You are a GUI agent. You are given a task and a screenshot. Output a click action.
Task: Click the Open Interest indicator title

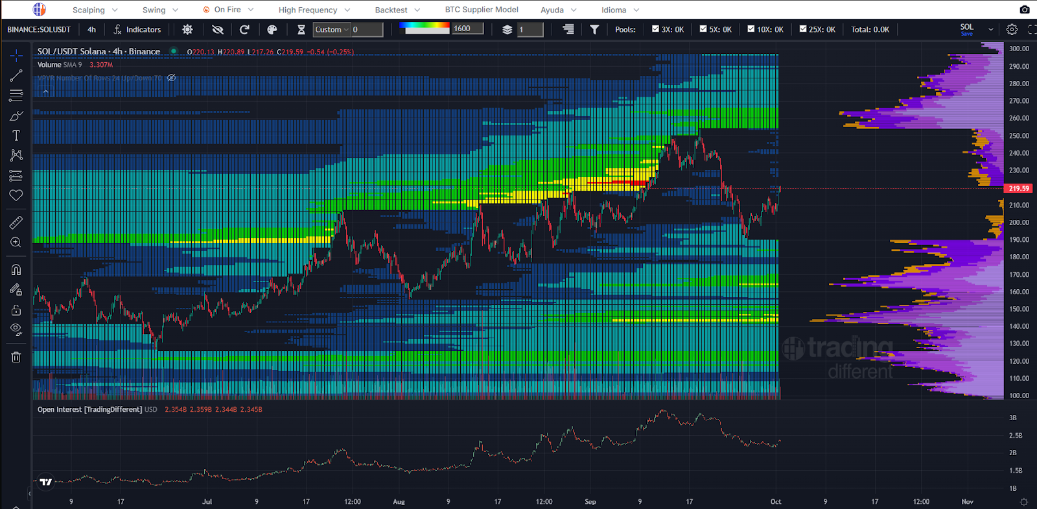point(89,410)
